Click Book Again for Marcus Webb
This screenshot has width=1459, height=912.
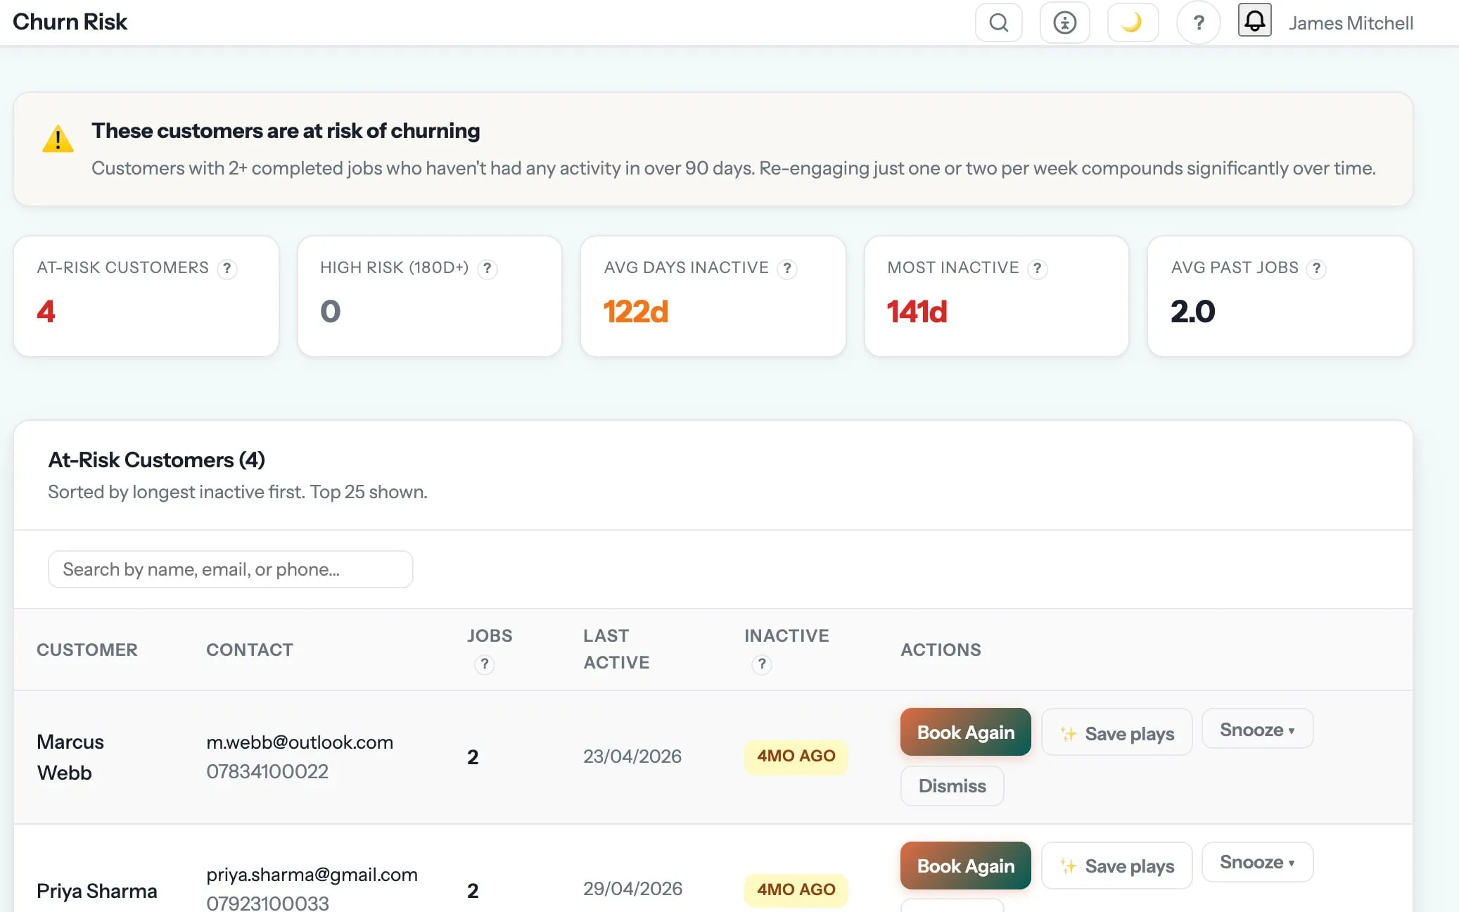point(965,733)
